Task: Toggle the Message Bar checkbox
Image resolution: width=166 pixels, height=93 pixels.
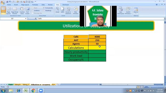Action: 33,13
